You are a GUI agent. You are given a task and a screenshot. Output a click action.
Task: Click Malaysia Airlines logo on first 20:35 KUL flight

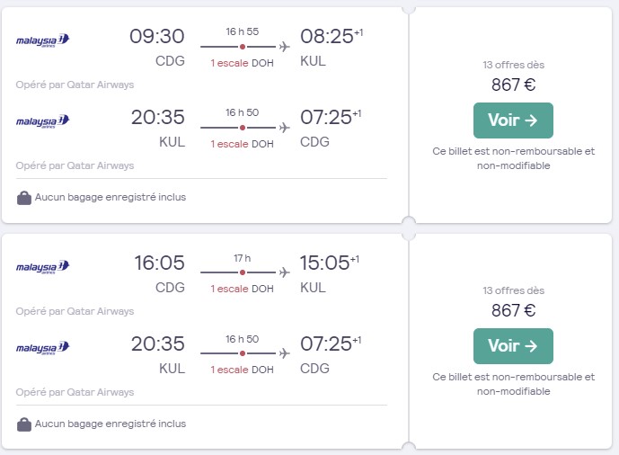click(x=42, y=121)
